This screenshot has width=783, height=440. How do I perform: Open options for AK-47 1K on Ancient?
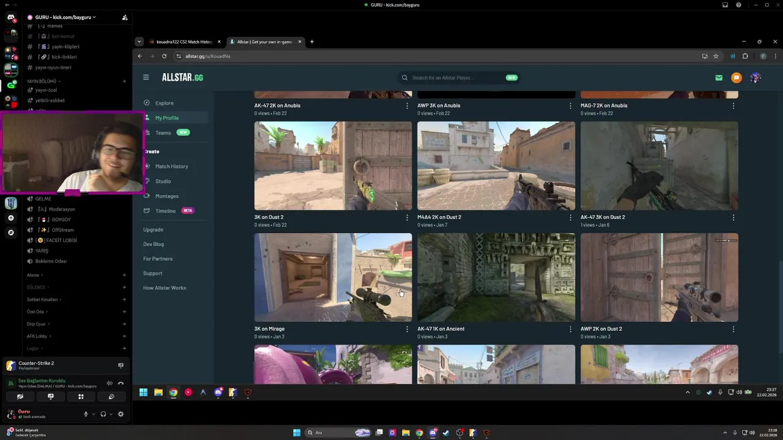click(570, 329)
